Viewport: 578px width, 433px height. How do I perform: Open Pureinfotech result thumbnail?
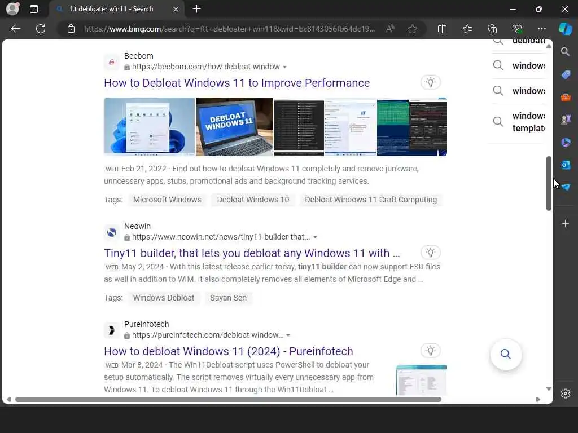[x=421, y=380]
